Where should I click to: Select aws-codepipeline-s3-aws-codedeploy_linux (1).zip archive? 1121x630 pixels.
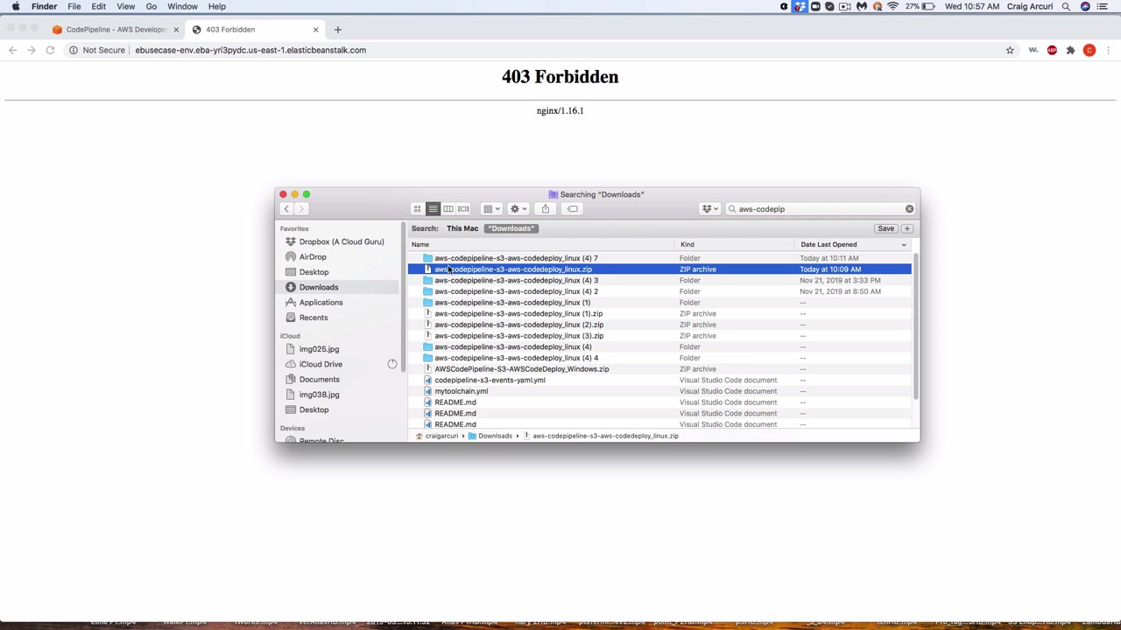pyautogui.click(x=659, y=314)
